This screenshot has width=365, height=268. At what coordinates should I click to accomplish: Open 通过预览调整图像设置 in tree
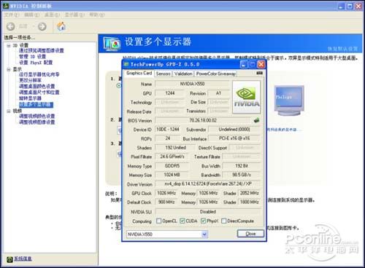[x=42, y=50]
